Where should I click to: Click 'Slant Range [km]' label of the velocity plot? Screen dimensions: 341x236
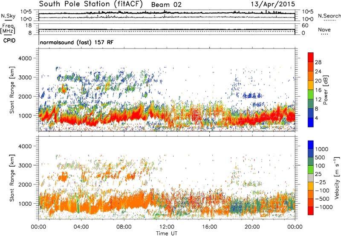(x=12, y=178)
